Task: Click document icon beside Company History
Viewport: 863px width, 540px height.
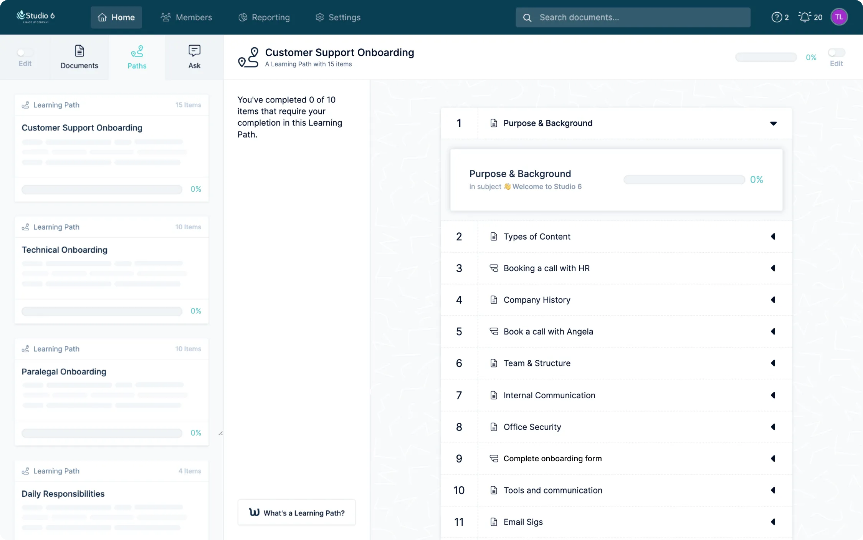Action: (494, 300)
